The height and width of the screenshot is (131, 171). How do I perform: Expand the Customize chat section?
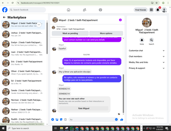click(147, 50)
